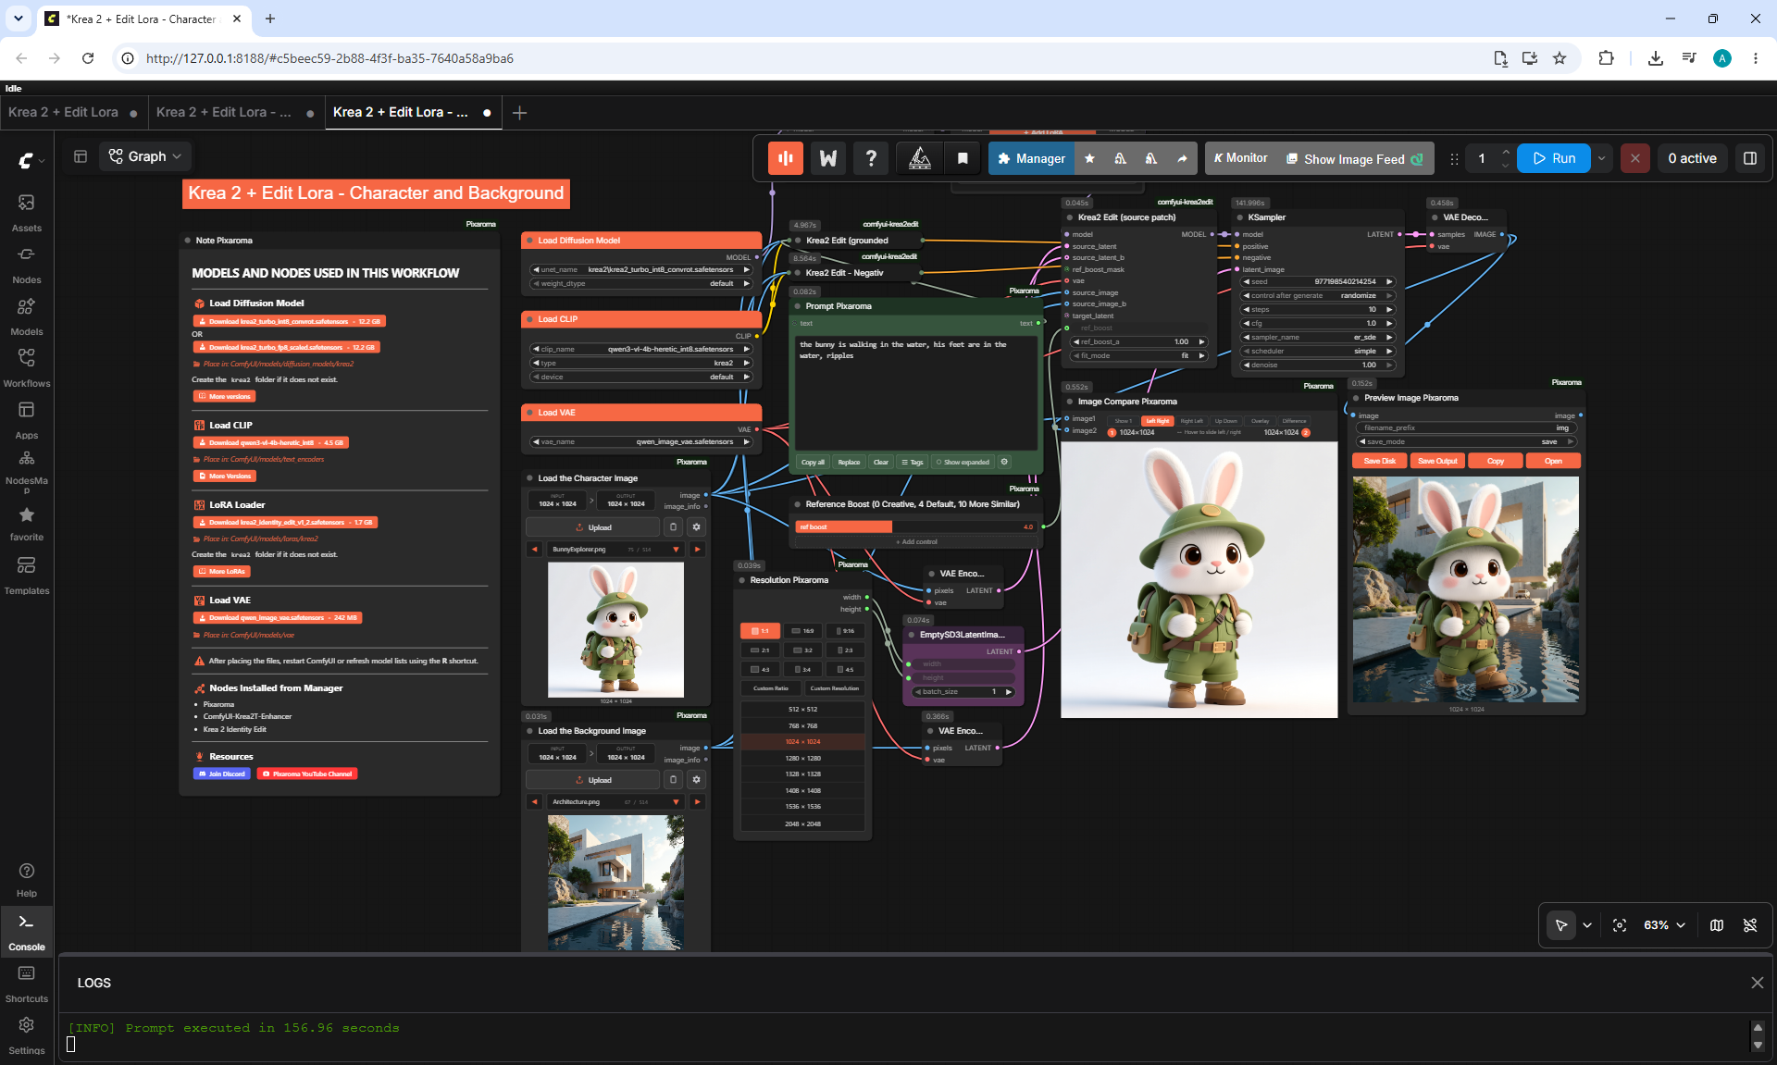Adjust the ref boost slider in Reference Boost
This screenshot has width=1777, height=1065.
(x=916, y=527)
